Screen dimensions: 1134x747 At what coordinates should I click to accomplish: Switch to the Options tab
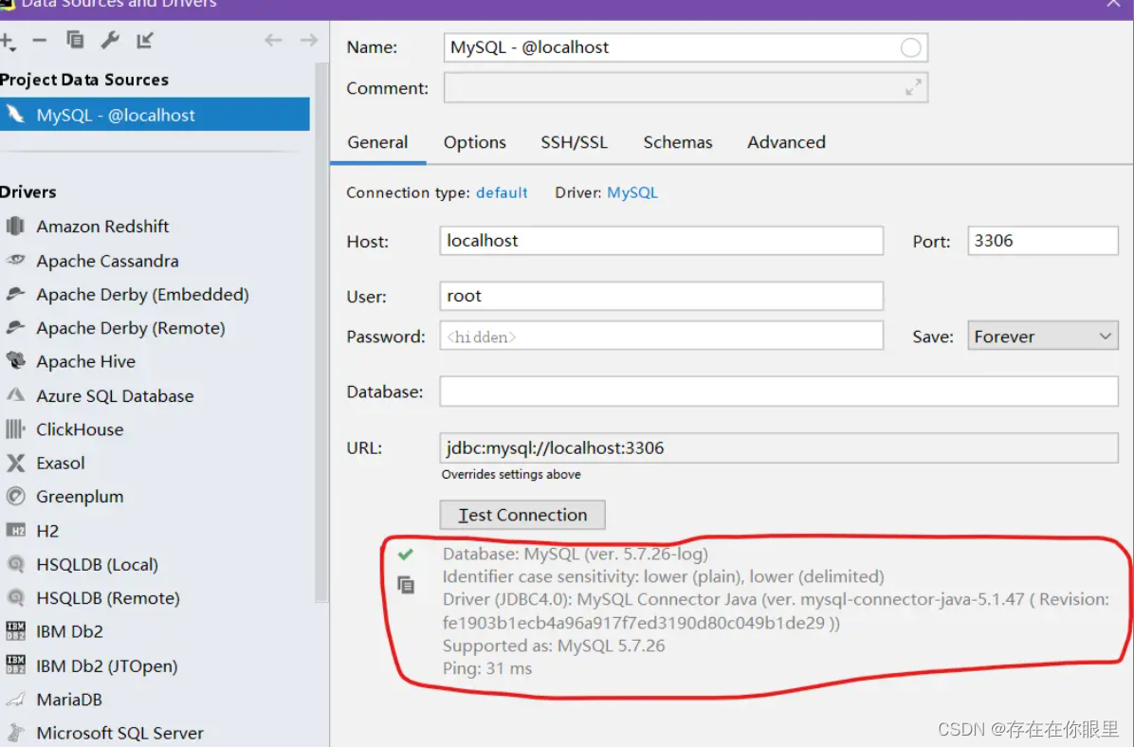(x=474, y=142)
